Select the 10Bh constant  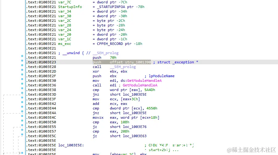[125, 122]
